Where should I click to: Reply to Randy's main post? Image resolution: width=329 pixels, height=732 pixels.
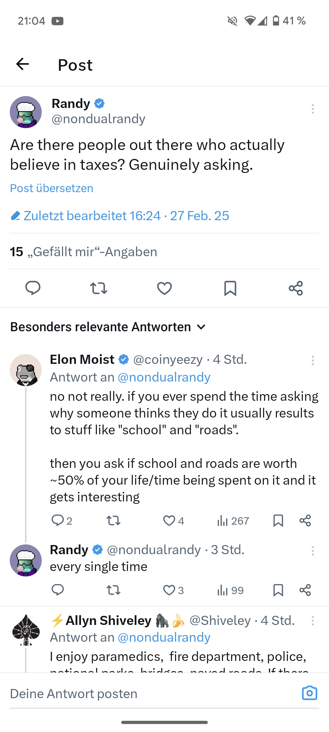point(33,288)
